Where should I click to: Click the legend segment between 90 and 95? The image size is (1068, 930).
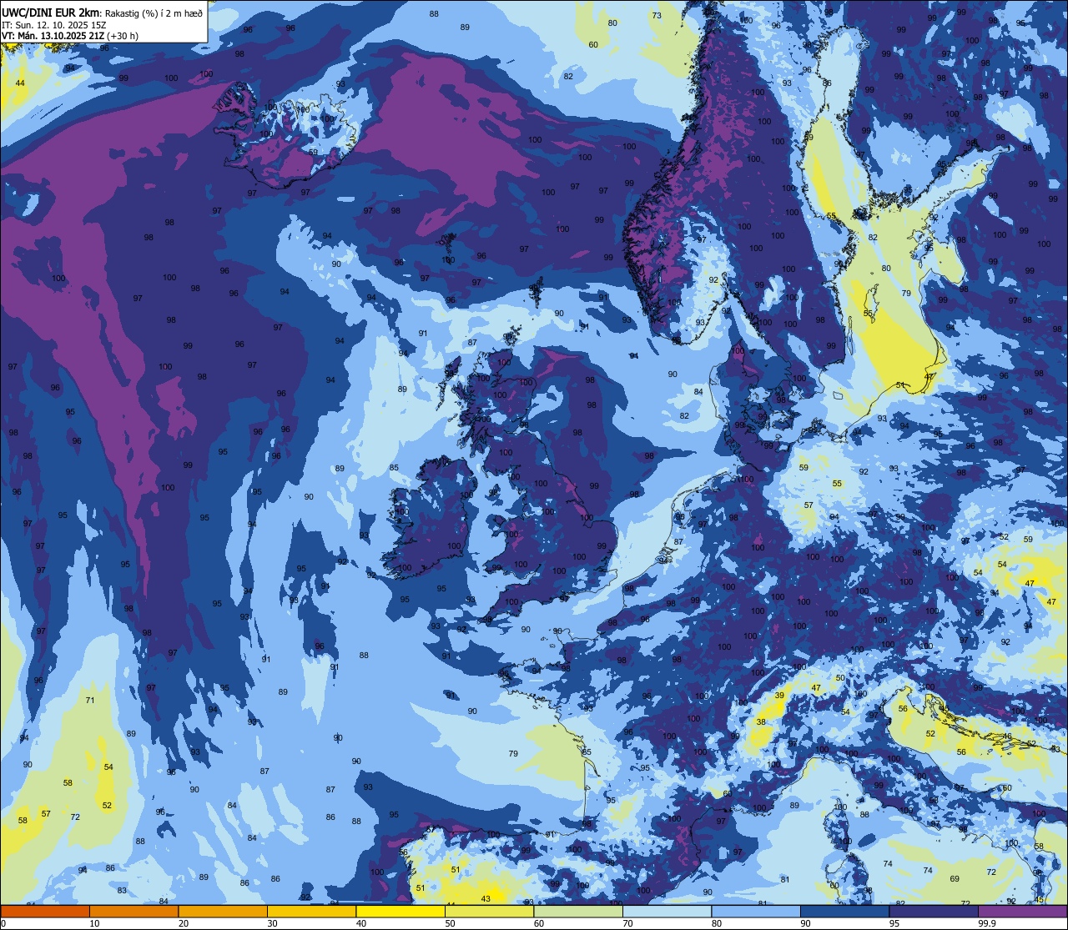844,911
